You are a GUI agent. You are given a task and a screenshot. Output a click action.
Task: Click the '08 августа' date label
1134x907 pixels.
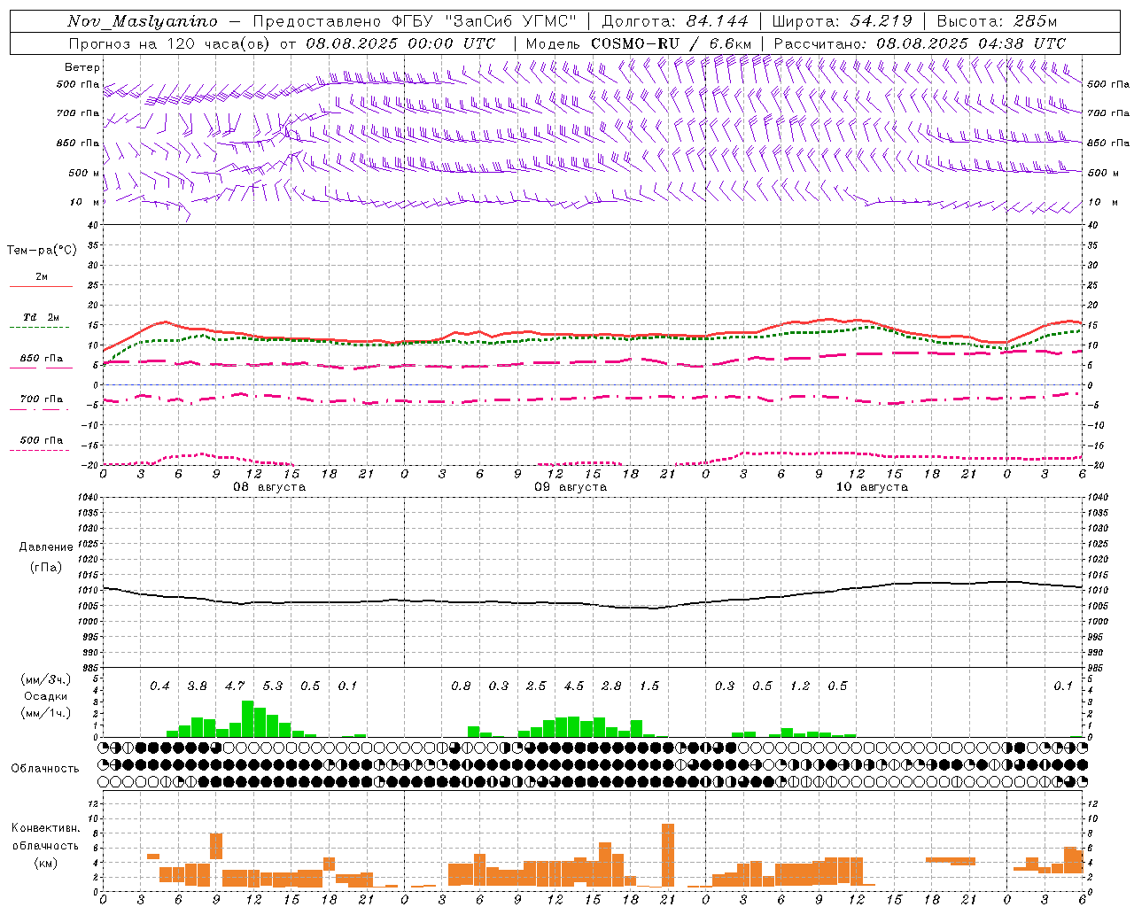(269, 487)
